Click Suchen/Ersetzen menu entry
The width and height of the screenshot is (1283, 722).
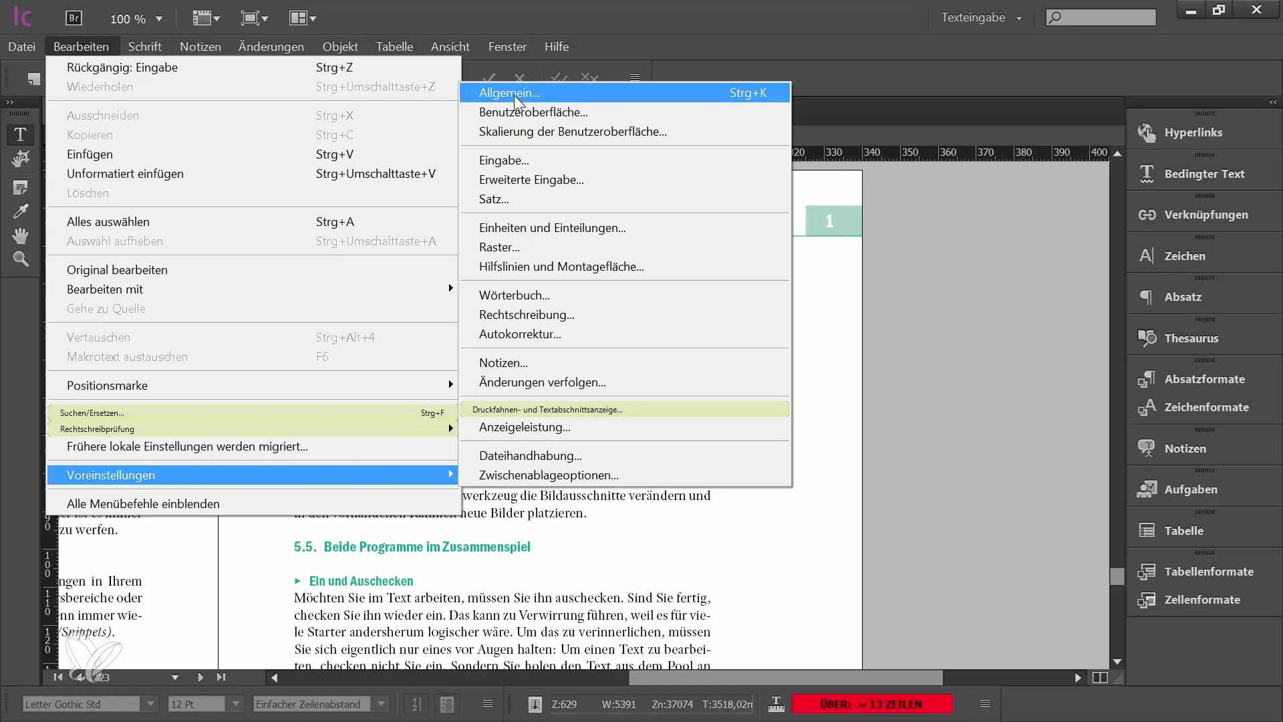coord(92,412)
